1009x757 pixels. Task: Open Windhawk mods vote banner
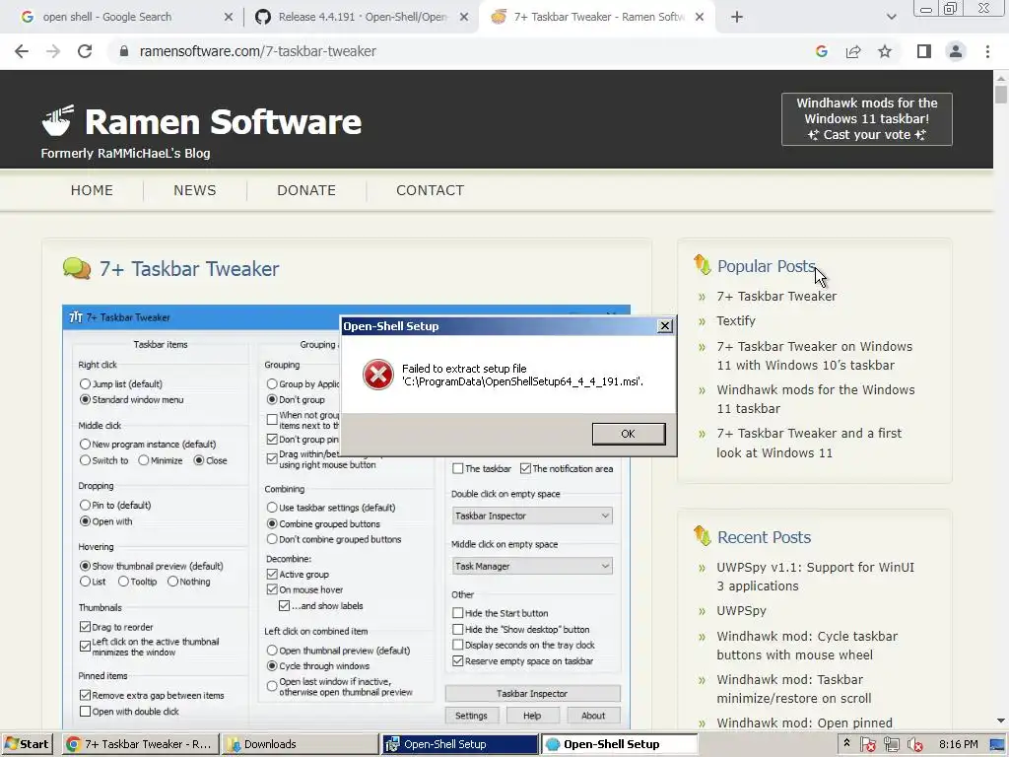(867, 119)
